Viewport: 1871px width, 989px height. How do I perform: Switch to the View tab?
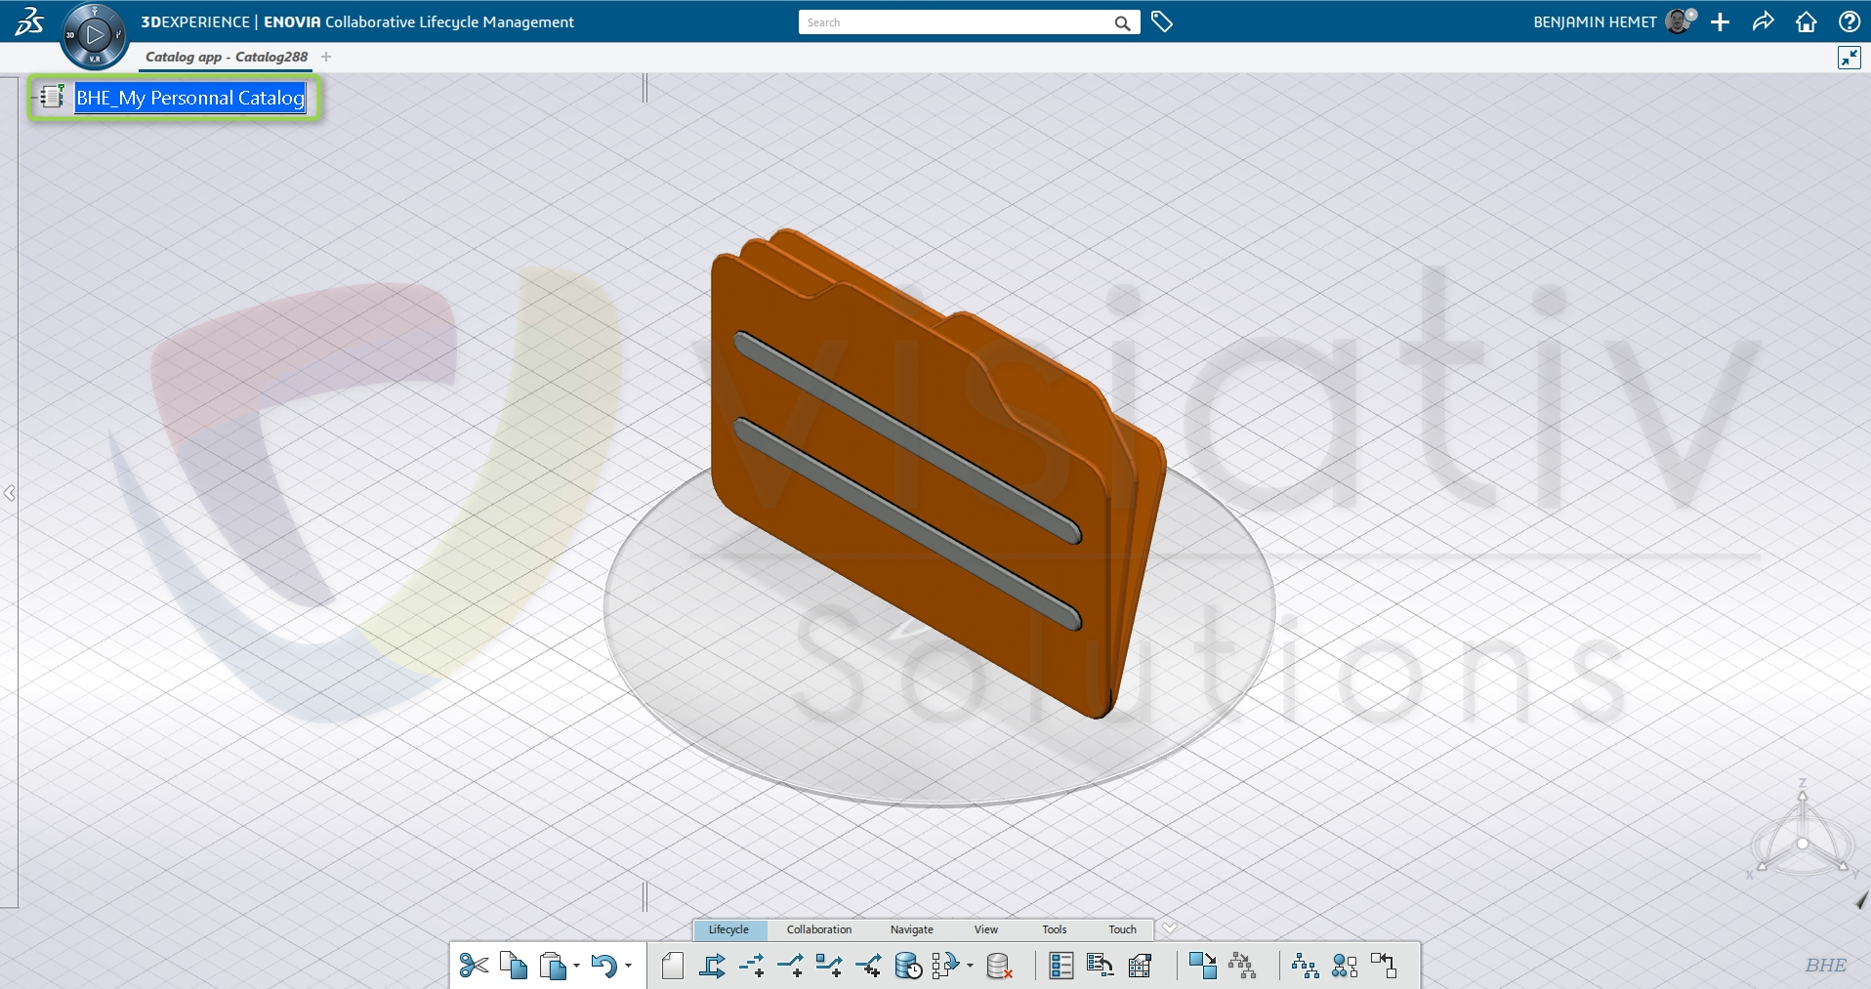986,929
